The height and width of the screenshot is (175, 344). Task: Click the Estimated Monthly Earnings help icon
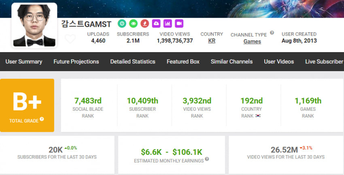207,159
